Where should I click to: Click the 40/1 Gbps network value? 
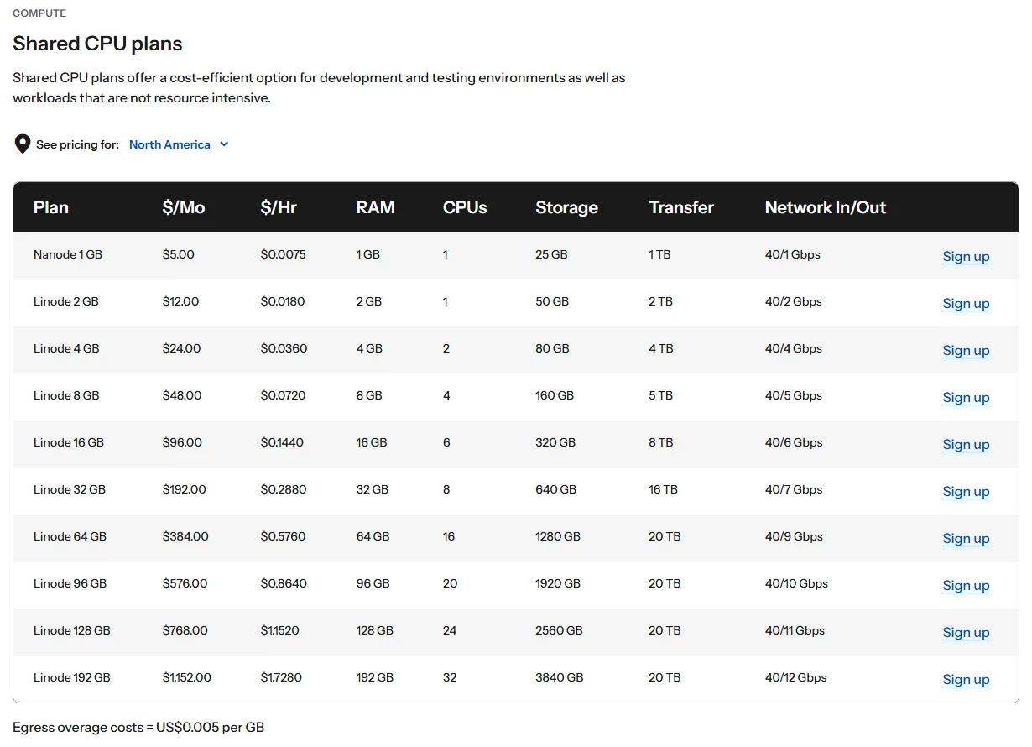click(793, 254)
